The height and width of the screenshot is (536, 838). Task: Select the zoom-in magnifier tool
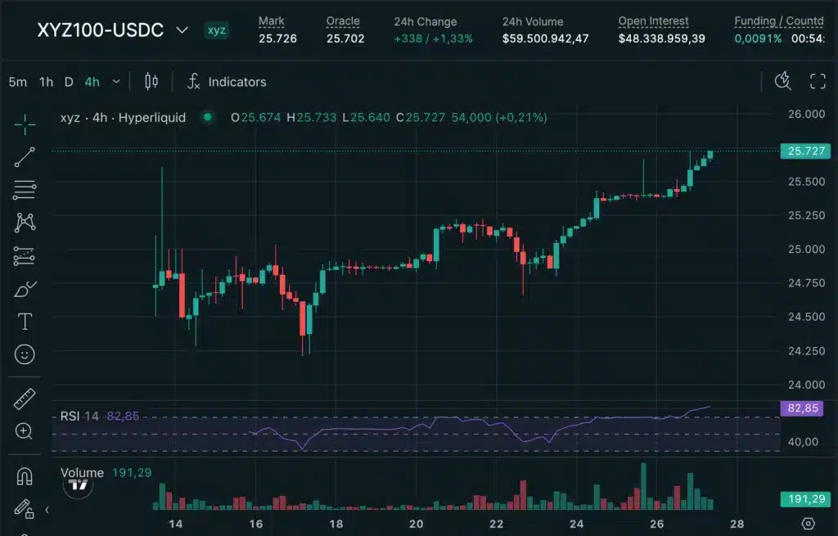[25, 431]
